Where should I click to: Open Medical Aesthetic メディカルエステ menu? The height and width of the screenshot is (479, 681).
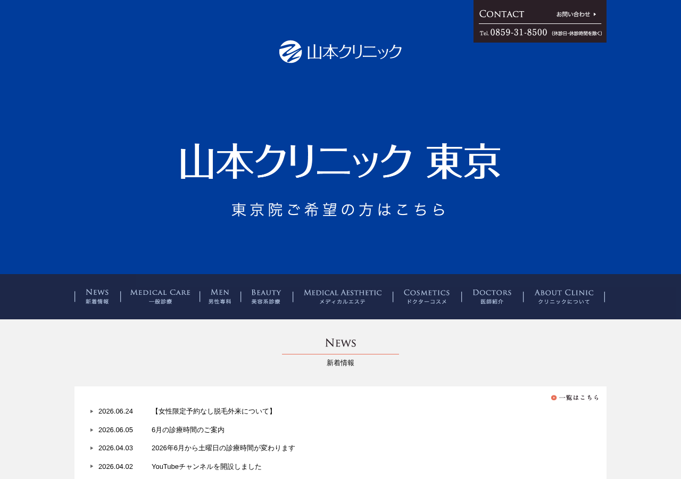point(343,296)
